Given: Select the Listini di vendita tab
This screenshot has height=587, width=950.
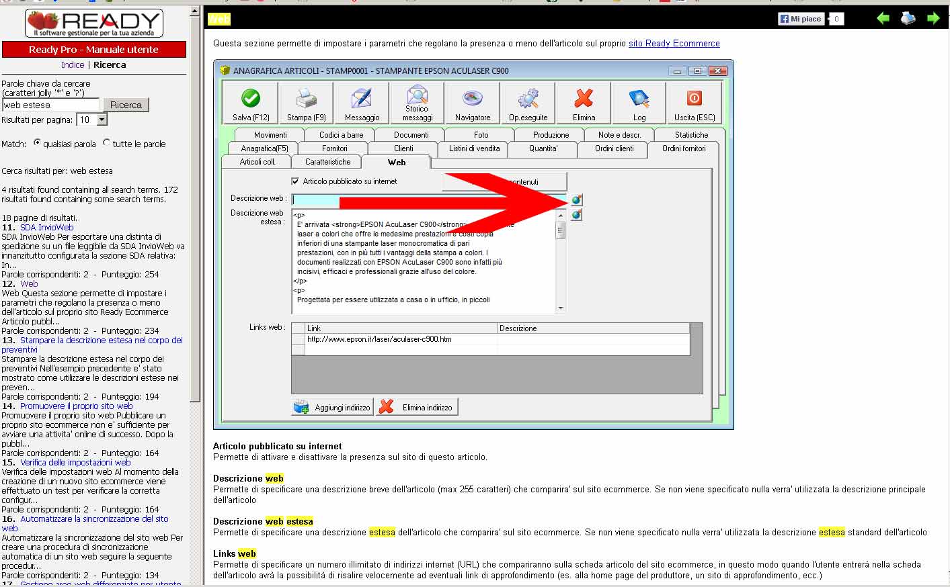Looking at the screenshot, I should [474, 148].
